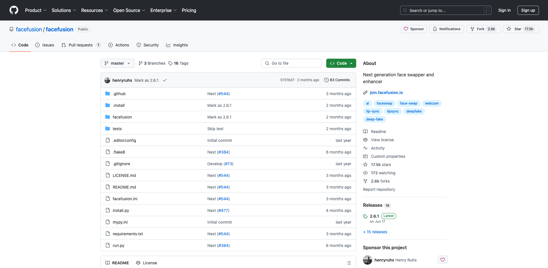Open the .github folder
This screenshot has width=548, height=268.
(119, 94)
